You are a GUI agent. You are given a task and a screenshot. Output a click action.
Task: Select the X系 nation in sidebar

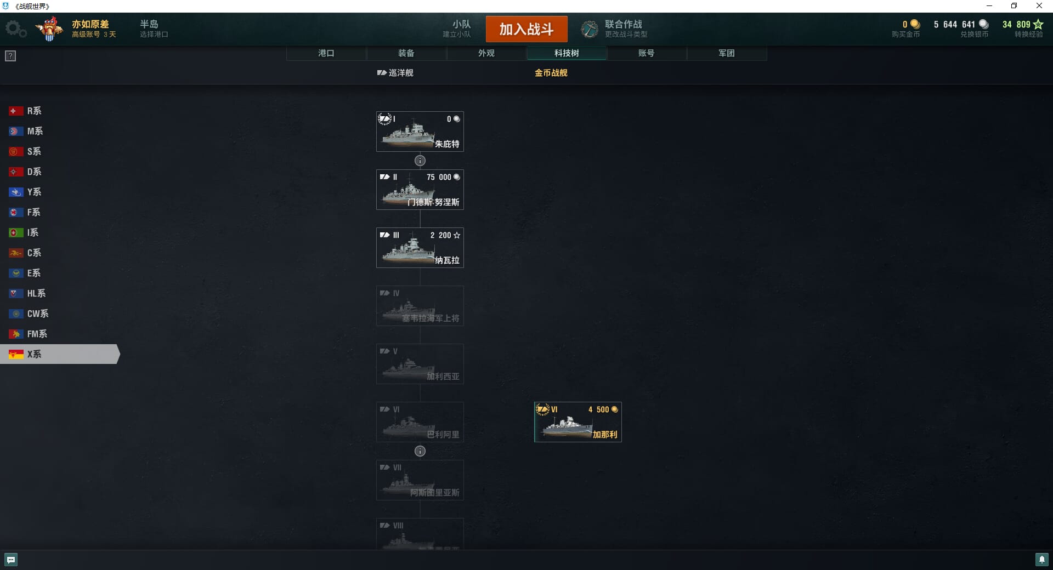tap(59, 354)
